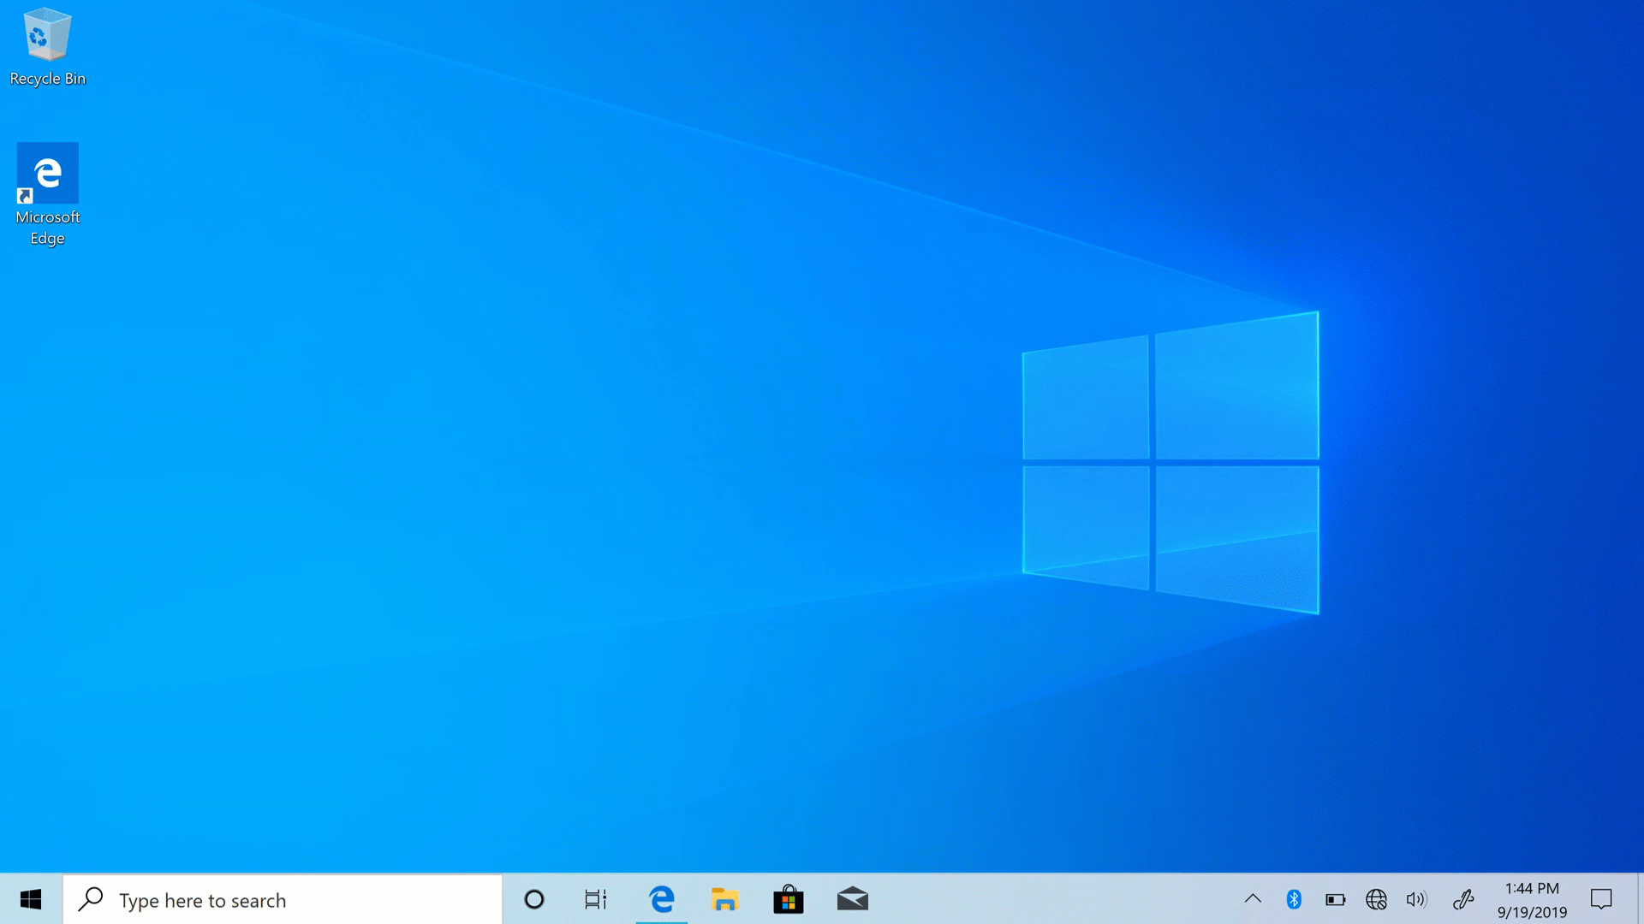Screen dimensions: 1644x924
Task: Open Cortana search icon
Action: [x=533, y=899]
